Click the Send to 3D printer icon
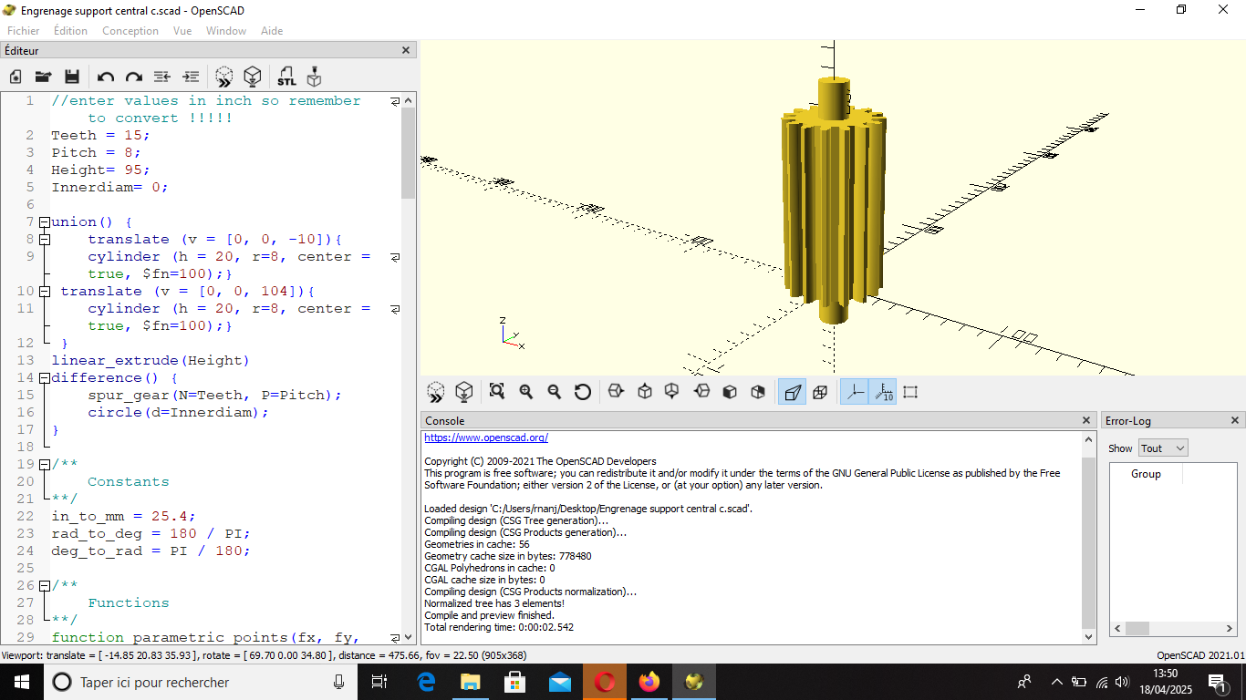The width and height of the screenshot is (1246, 700). coord(314,77)
